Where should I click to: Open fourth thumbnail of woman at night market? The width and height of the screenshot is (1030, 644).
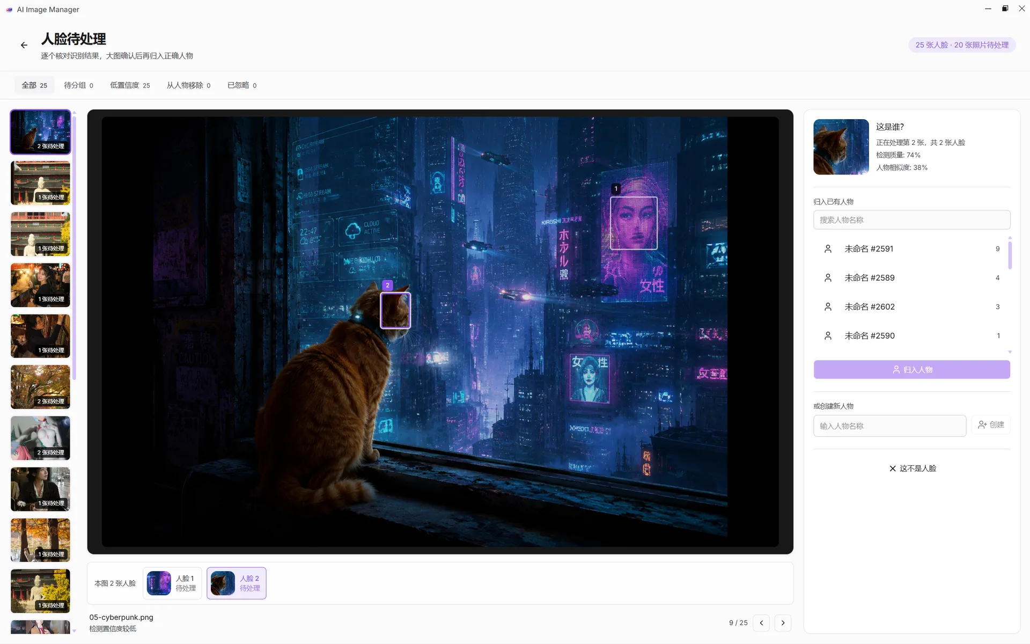point(40,285)
